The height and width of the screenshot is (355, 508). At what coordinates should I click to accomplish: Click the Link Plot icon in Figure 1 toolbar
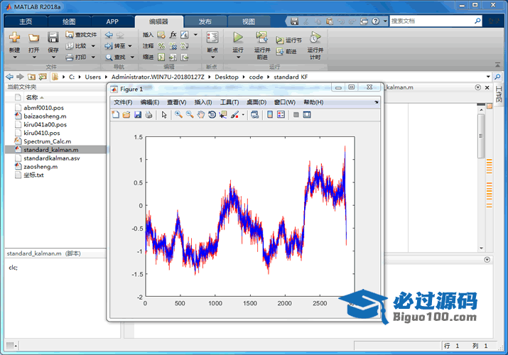tap(255, 114)
